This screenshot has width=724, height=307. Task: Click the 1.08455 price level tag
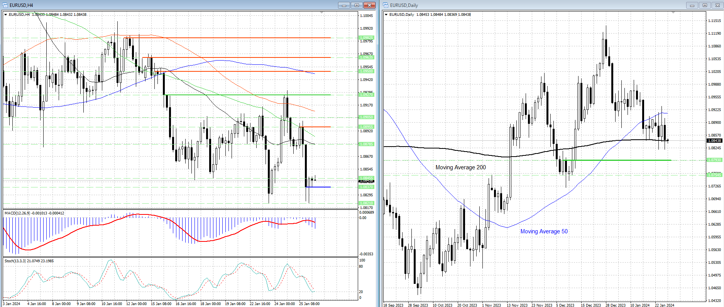point(367,178)
